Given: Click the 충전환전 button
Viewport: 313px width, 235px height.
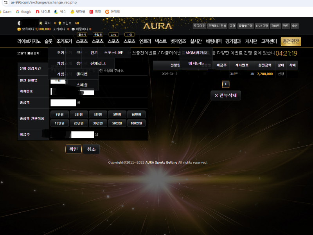Looking at the screenshot, I should 290,41.
